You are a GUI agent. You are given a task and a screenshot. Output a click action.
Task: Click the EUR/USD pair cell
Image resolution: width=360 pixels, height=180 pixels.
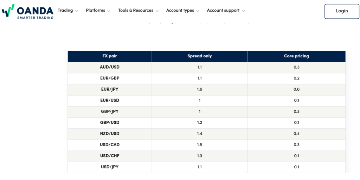[110, 101]
